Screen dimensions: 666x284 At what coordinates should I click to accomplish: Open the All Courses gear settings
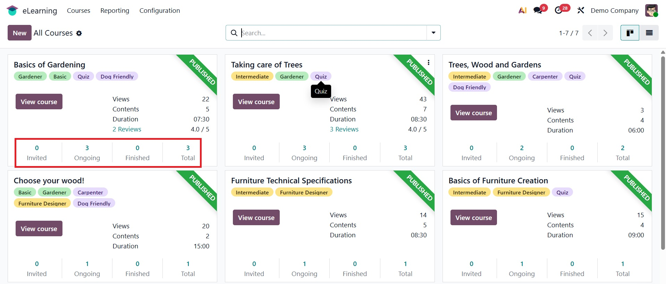pos(79,33)
